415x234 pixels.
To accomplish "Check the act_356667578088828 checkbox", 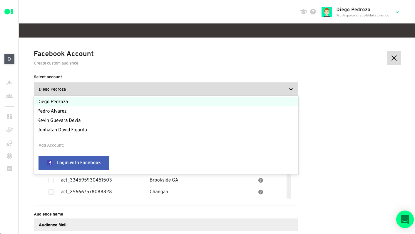I will click(x=51, y=192).
